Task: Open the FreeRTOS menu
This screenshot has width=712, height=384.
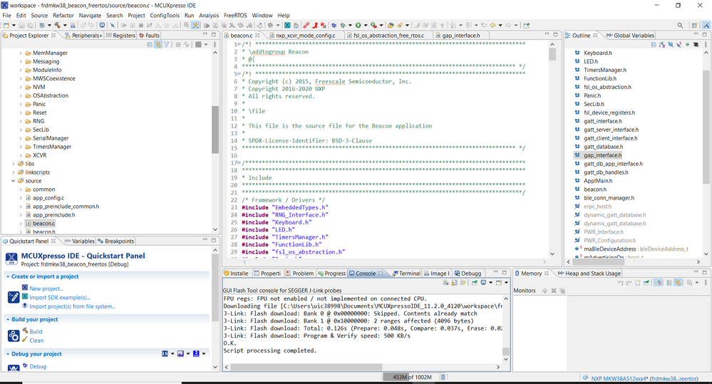Action: pyautogui.click(x=235, y=16)
